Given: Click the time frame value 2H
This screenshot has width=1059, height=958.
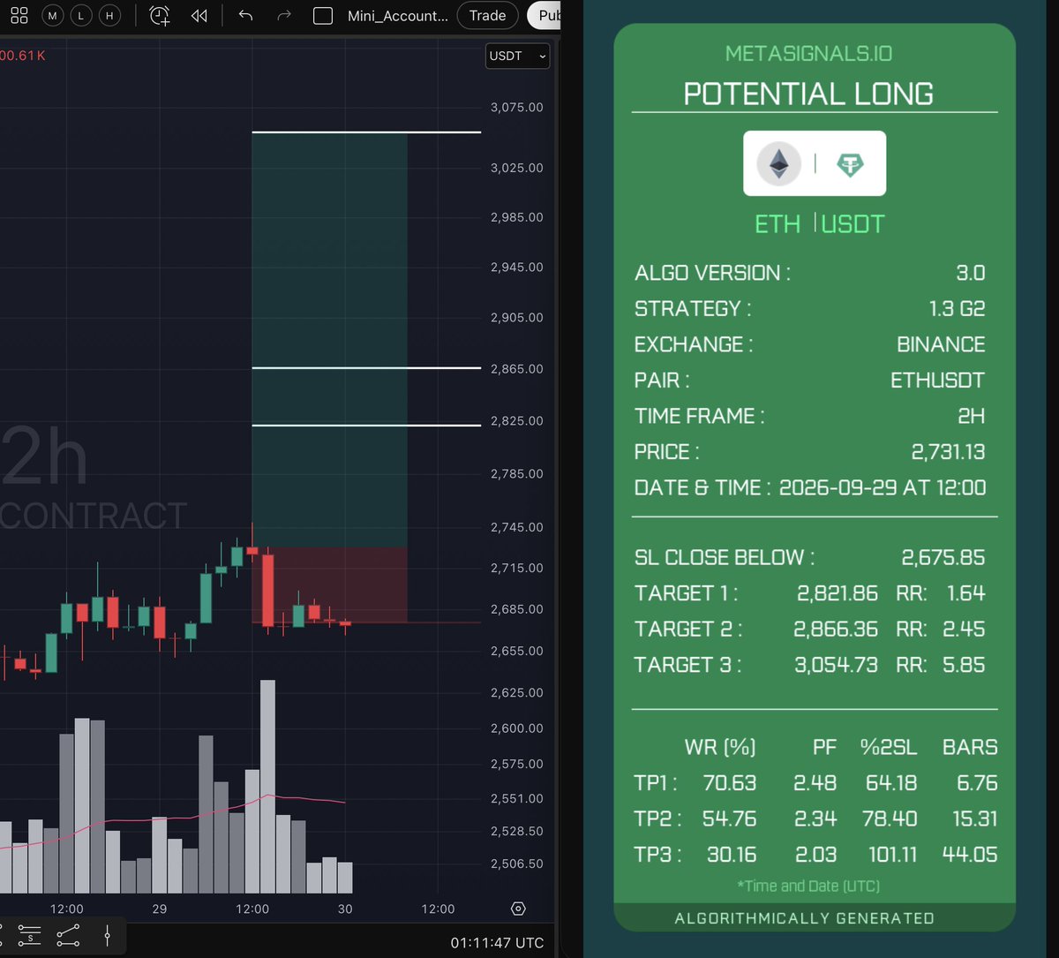Looking at the screenshot, I should coord(971,416).
